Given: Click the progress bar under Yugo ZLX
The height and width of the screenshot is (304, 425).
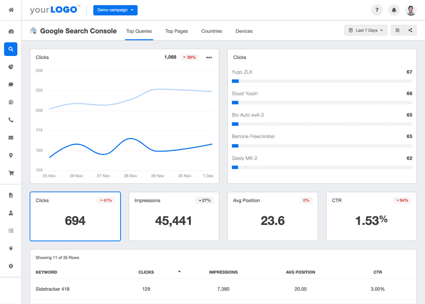Looking at the screenshot, I should (322, 80).
